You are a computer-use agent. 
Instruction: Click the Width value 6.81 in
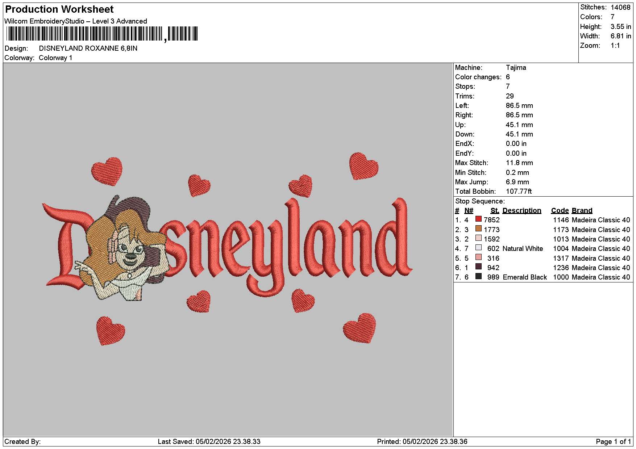[620, 36]
